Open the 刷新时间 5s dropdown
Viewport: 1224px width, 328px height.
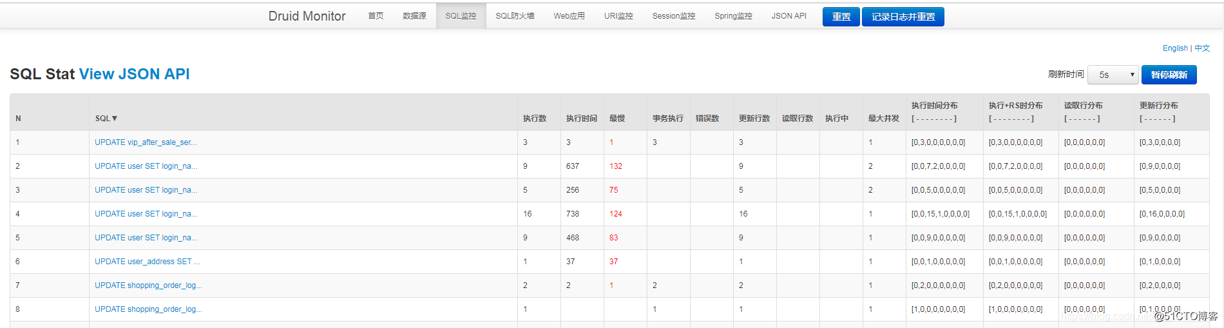pyautogui.click(x=1113, y=75)
